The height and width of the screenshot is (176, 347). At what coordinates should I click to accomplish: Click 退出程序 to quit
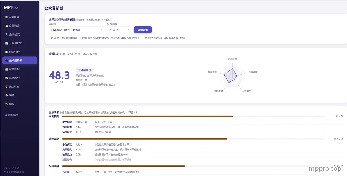point(20,115)
